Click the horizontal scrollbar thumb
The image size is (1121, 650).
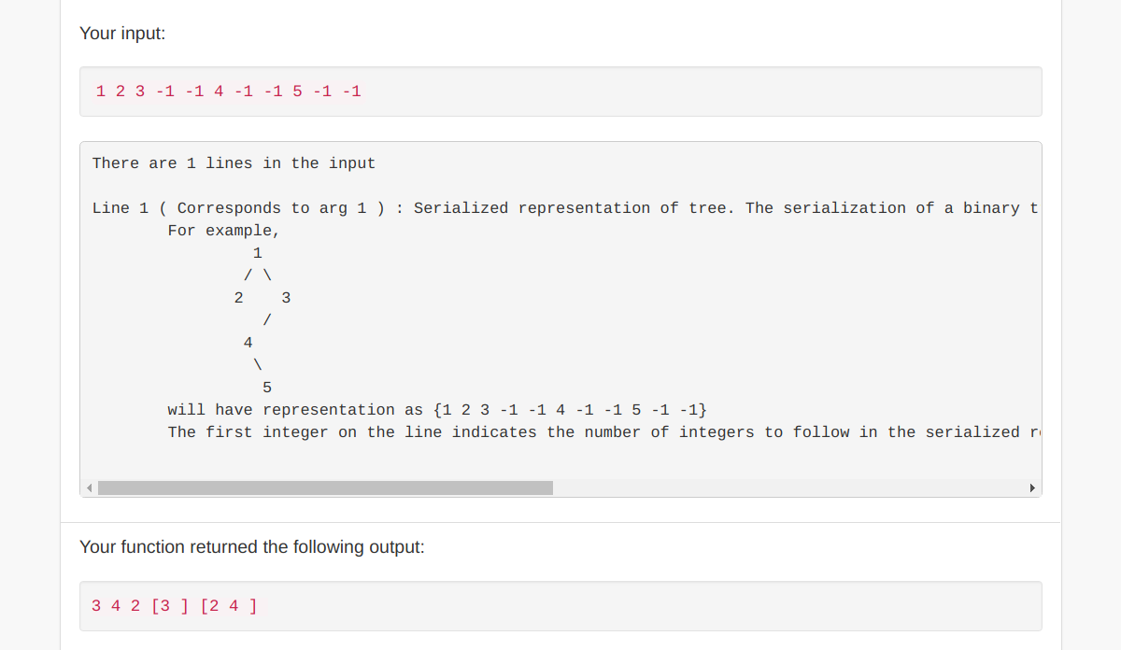[325, 488]
